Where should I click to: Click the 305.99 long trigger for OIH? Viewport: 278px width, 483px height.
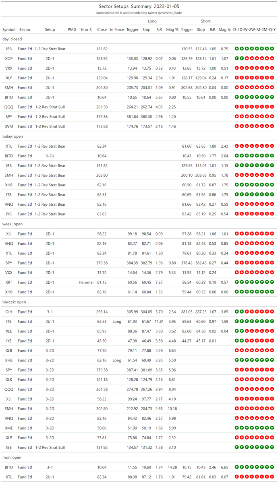point(132,312)
